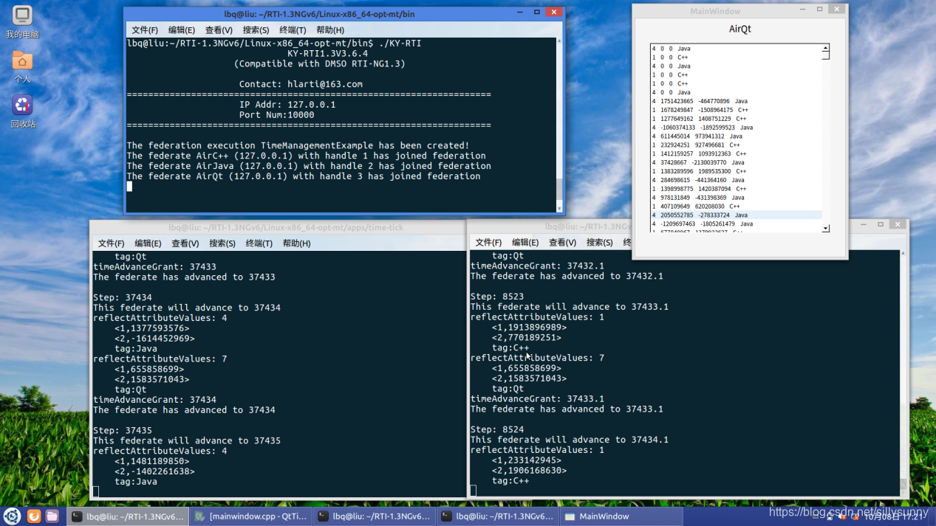
Task: Open 编辑(E) menu in the bottom-right terminal
Action: click(525, 243)
